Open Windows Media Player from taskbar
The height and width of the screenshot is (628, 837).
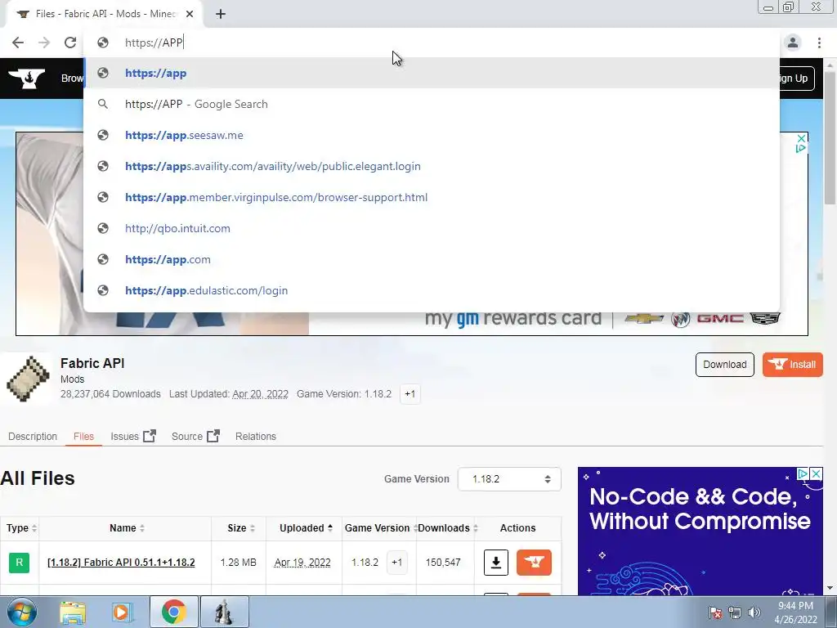tap(123, 612)
